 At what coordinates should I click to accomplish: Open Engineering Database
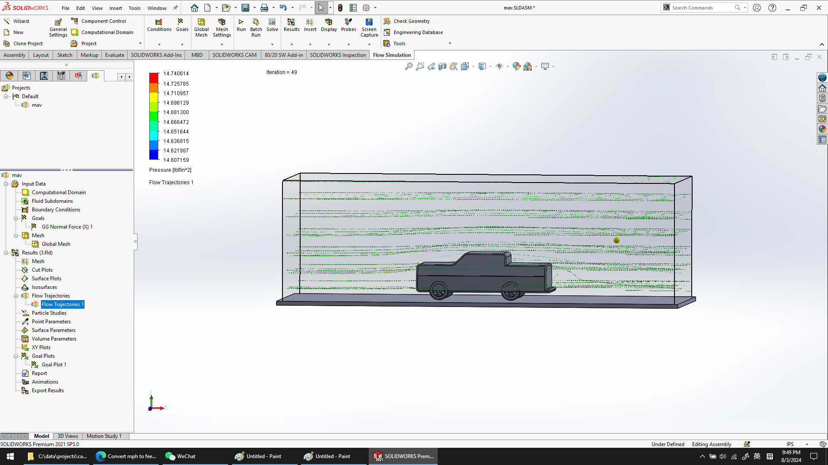(417, 32)
